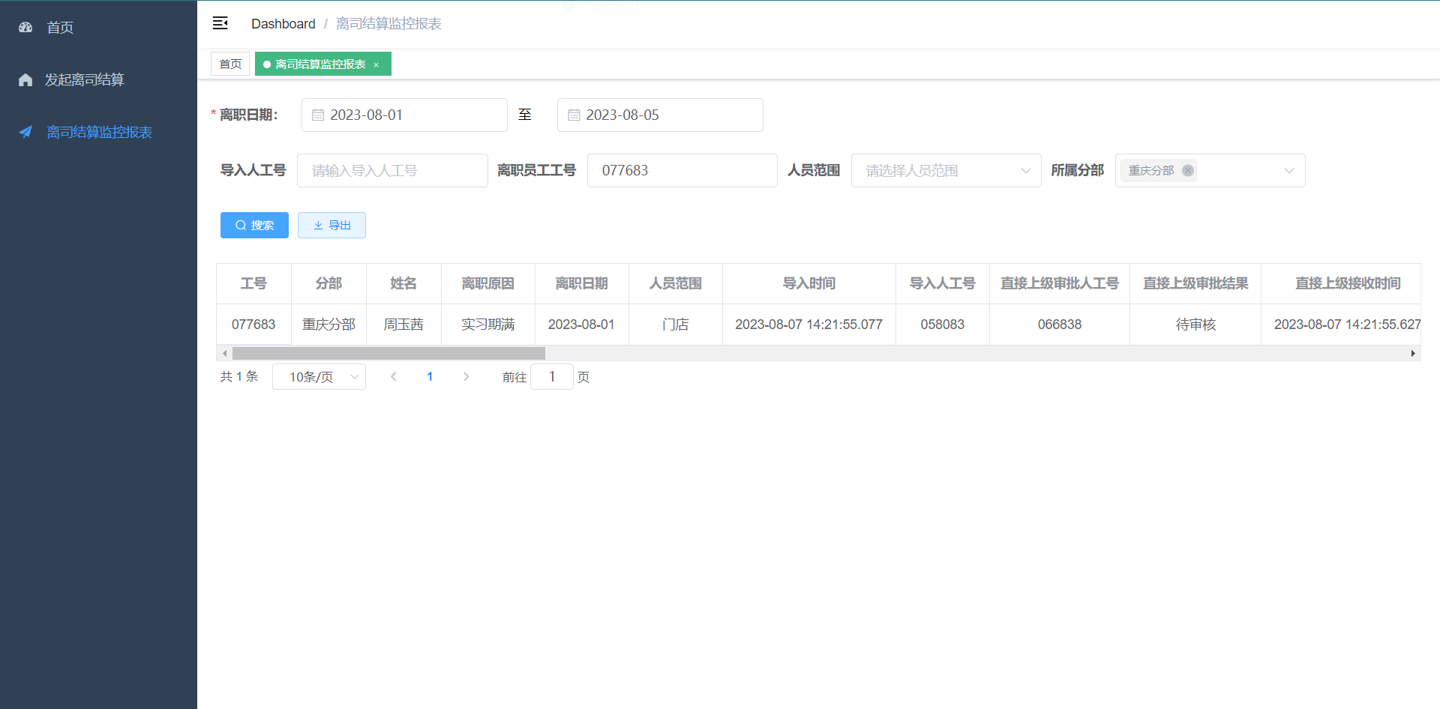
Task: Click the end date field 2023-08-05
Action: [x=660, y=115]
